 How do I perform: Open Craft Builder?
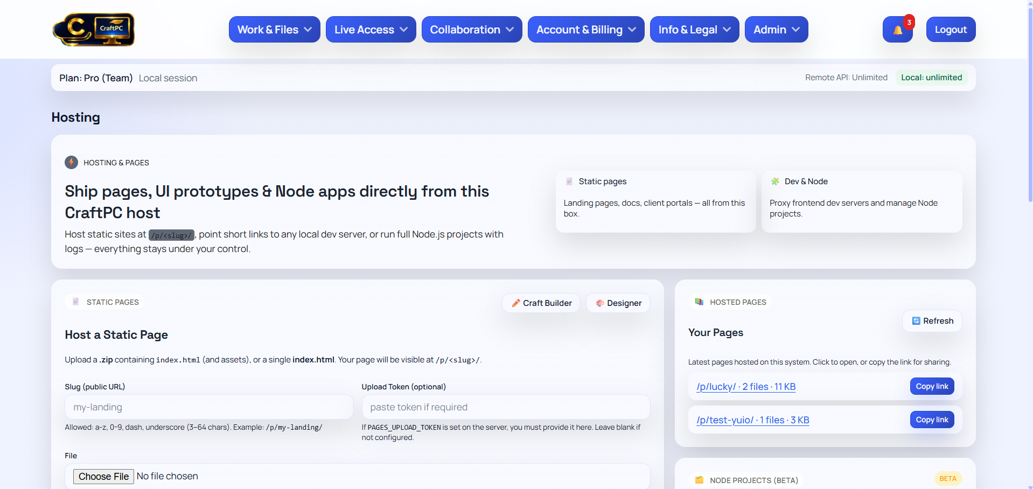click(541, 303)
